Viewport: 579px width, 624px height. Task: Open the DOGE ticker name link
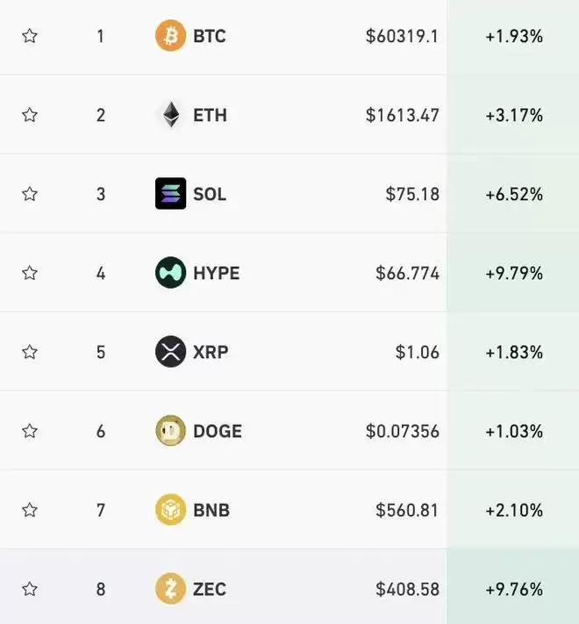[218, 431]
